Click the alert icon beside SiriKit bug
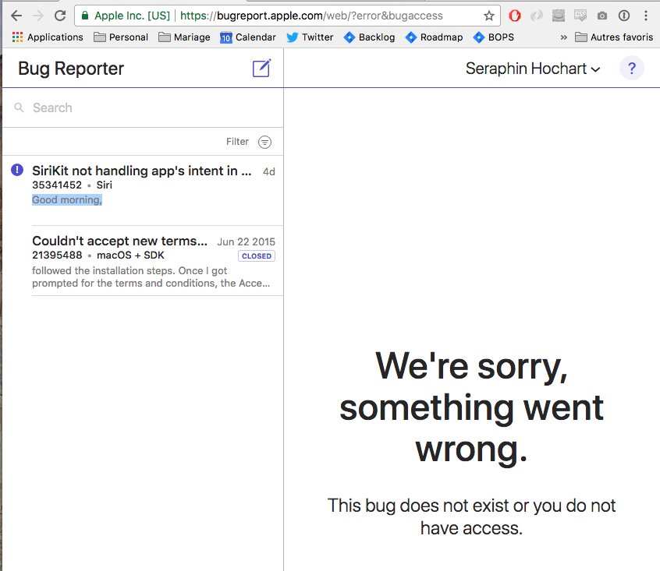The height and width of the screenshot is (571, 660). pos(17,170)
